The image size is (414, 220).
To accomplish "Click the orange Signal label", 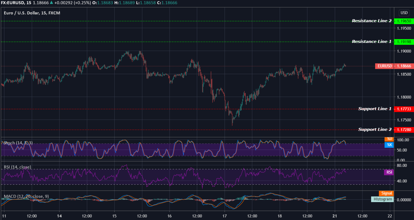I will 386,193.
